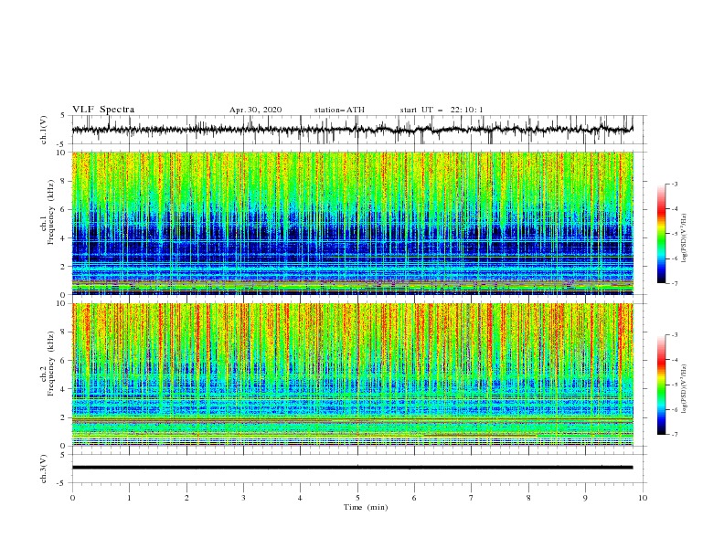Click the time axis tick label "5"
Viewport: 724px width, 559px height.
pos(357,498)
